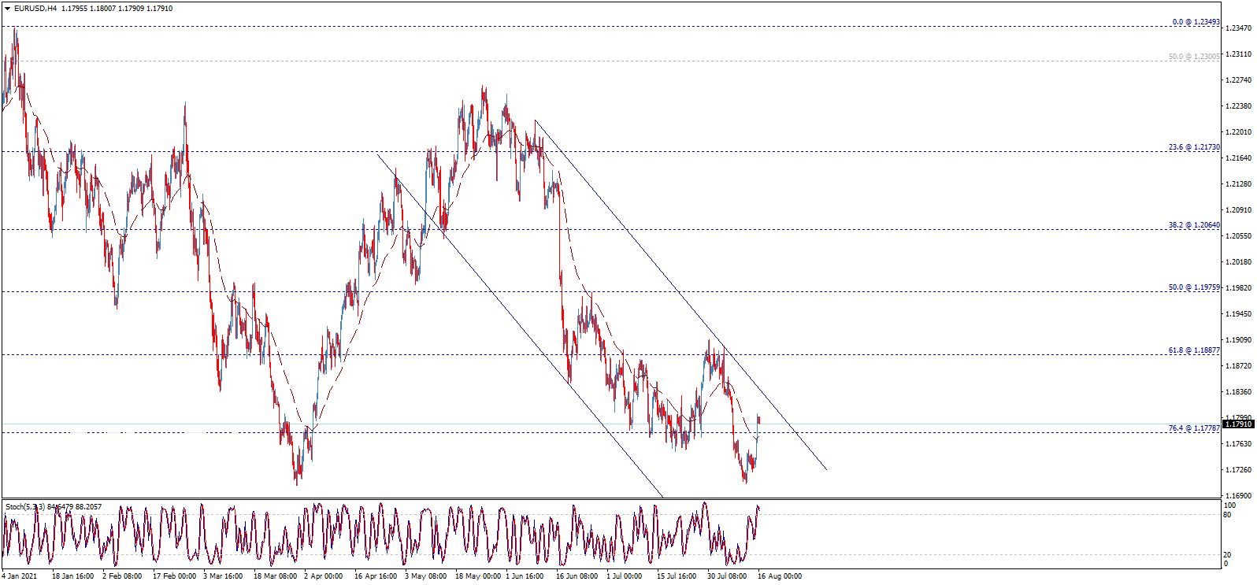Select the 0.0 @ 1.23493 Fibonacci label
Viewport: 1257px width, 585px height.
click(x=1195, y=22)
